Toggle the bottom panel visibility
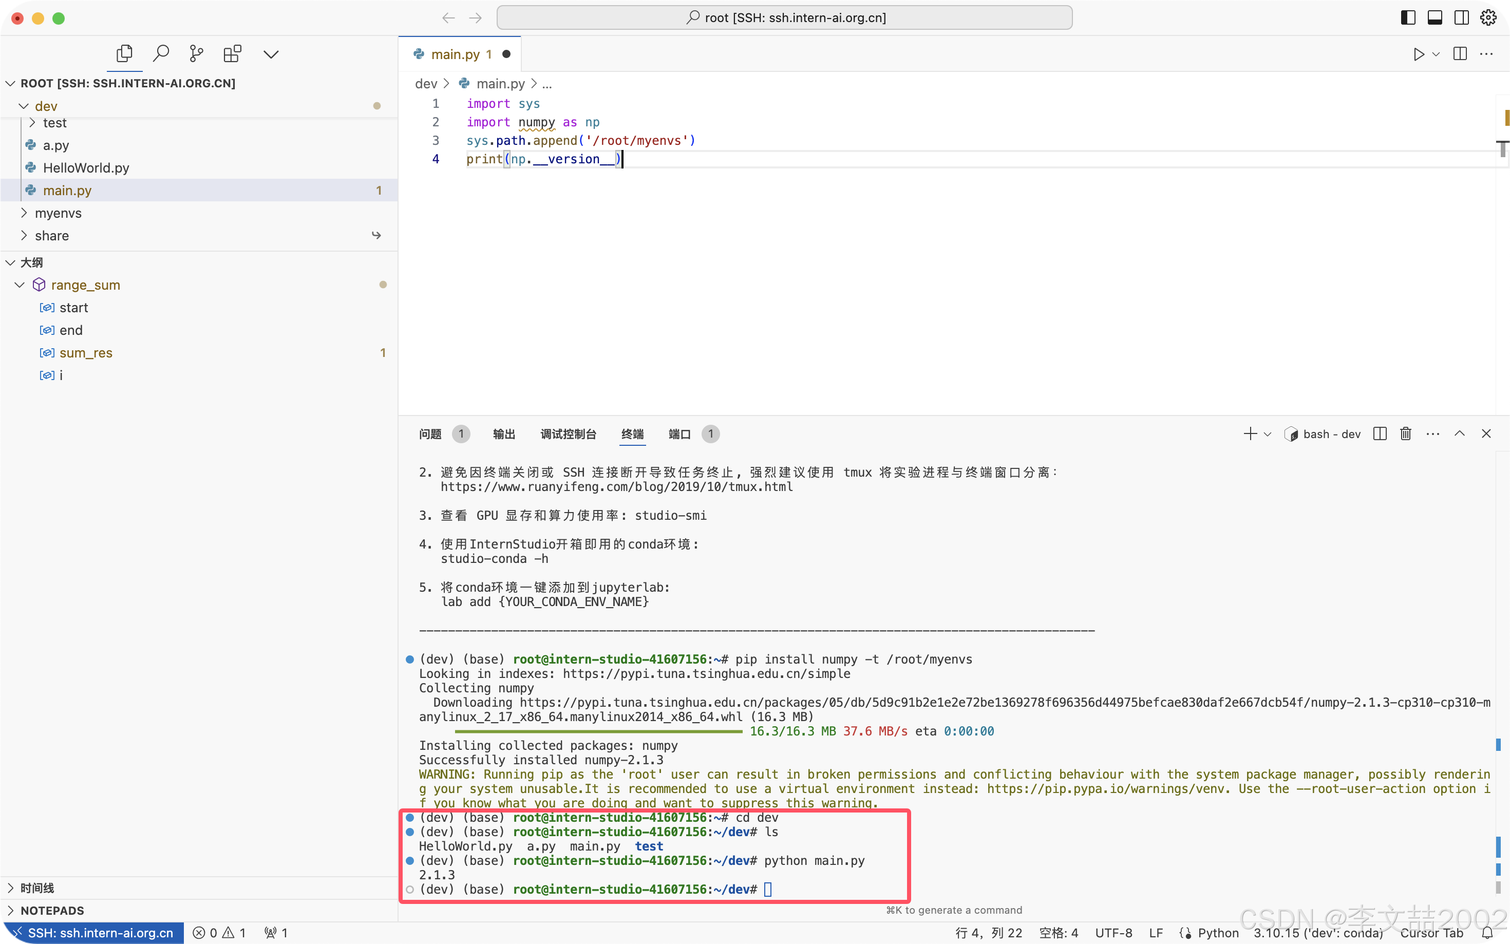This screenshot has height=944, width=1510. [x=1434, y=17]
